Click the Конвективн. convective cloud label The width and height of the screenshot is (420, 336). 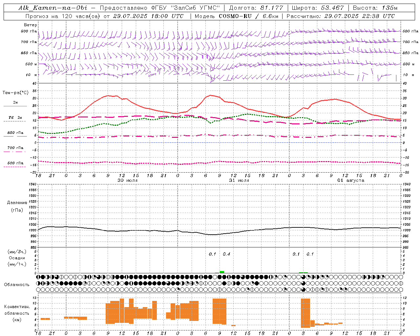click(17, 307)
